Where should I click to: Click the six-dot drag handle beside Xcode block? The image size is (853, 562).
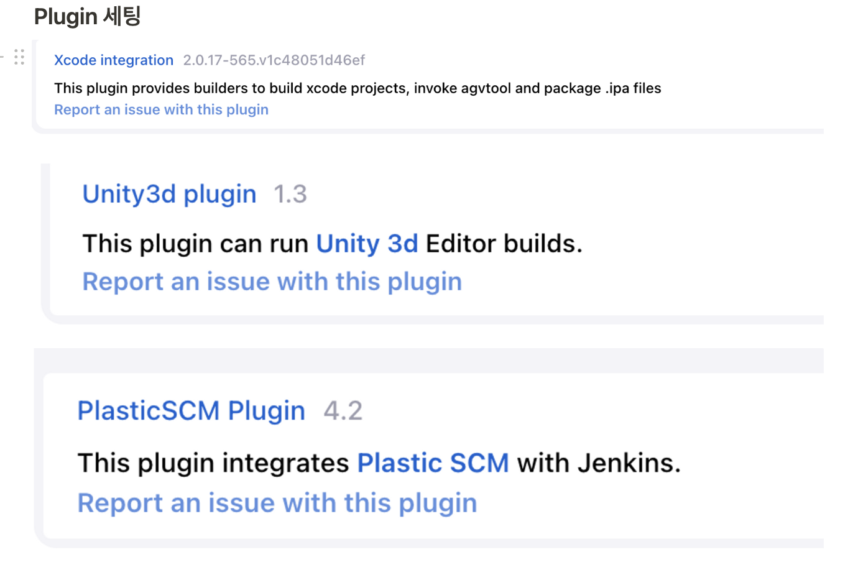[x=19, y=57]
